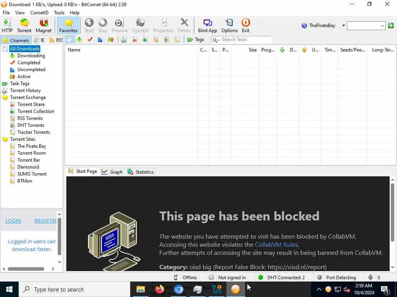Switch to the Channels sidebar tab
This screenshot has height=297, width=397.
[16, 40]
